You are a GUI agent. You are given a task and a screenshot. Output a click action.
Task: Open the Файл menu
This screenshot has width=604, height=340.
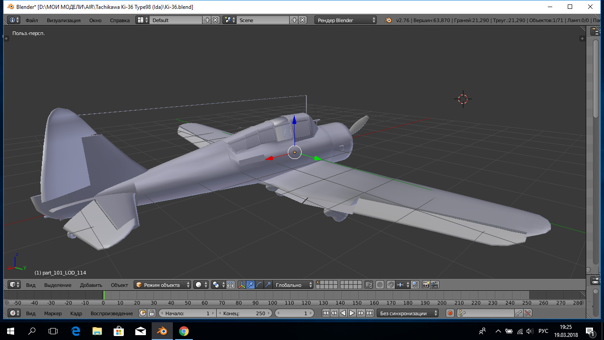pyautogui.click(x=31, y=20)
